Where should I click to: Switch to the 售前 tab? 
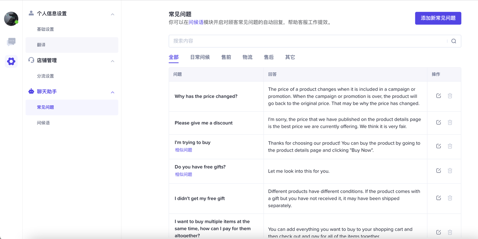coord(226,57)
